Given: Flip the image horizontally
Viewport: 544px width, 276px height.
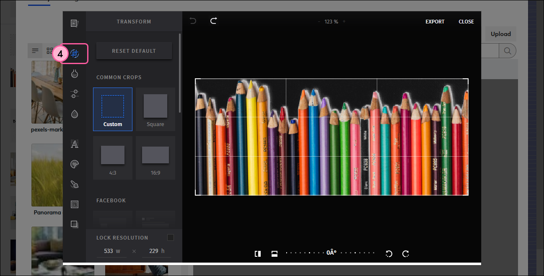Looking at the screenshot, I should (258, 253).
